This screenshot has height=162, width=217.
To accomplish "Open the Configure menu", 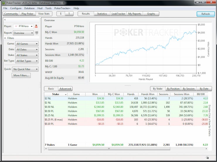I will coord(16,8).
